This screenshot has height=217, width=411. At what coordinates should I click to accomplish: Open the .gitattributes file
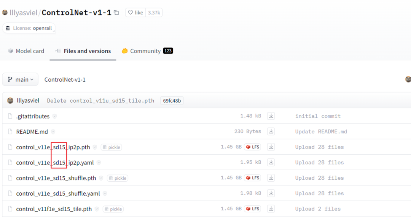[33, 116]
